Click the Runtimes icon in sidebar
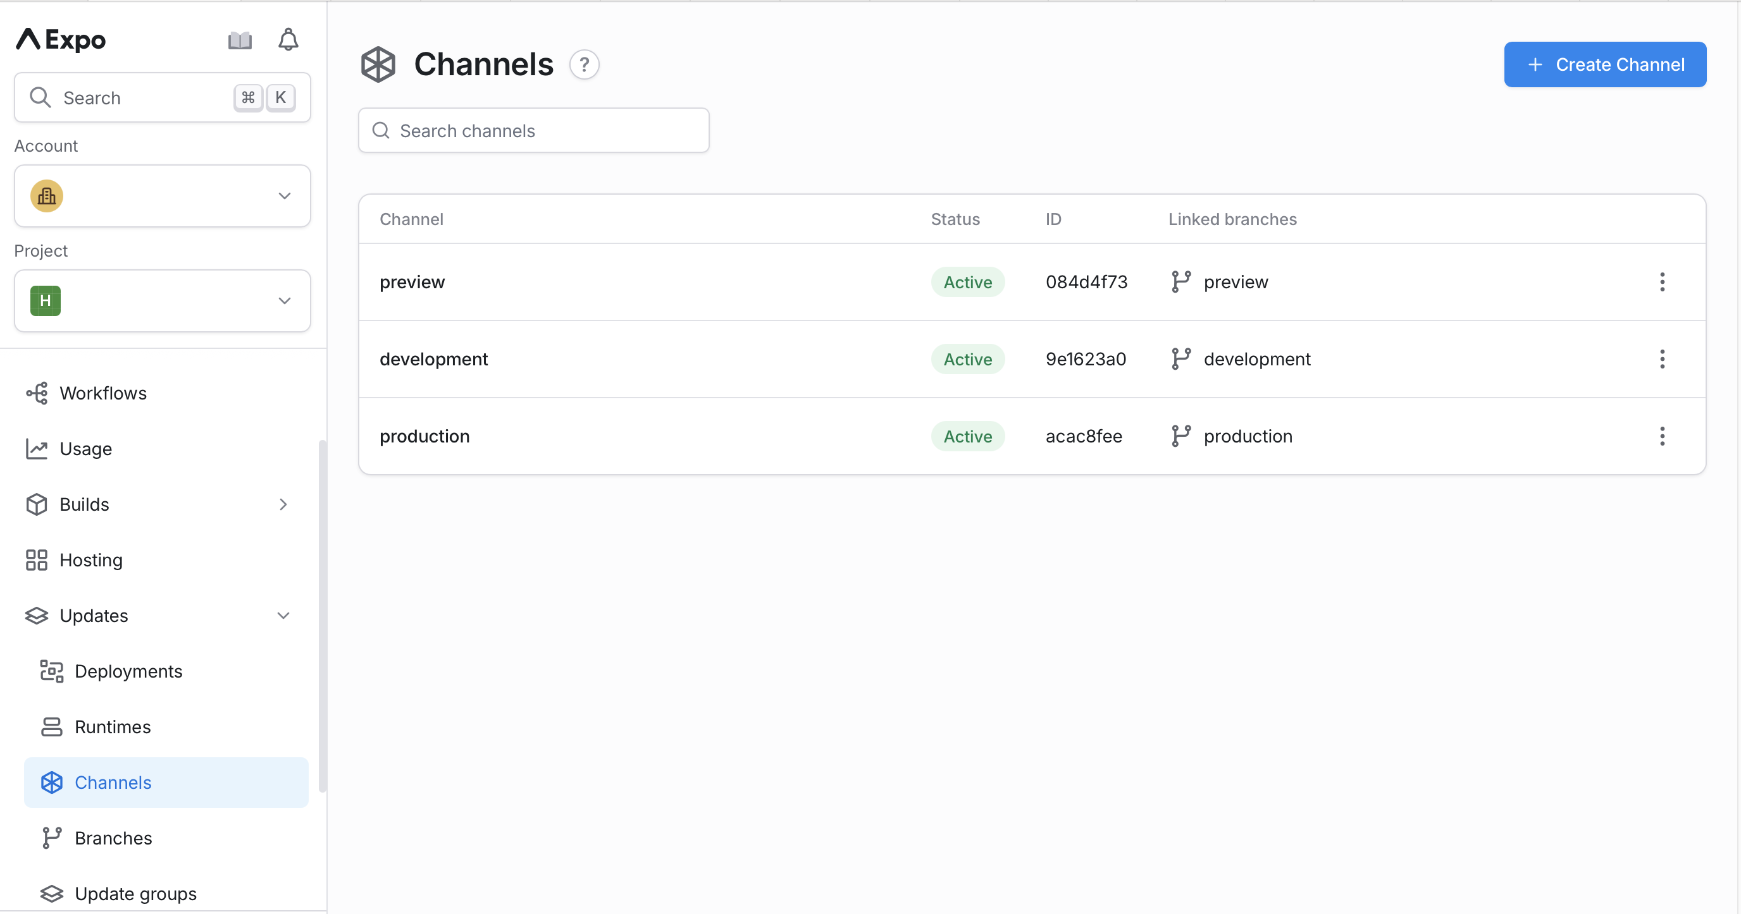 (x=51, y=727)
